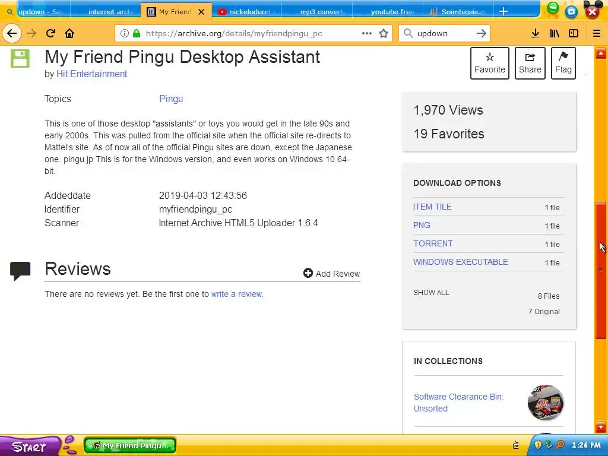Screen dimensions: 608x456
Task: Click the 7 Original text
Action: (x=544, y=312)
